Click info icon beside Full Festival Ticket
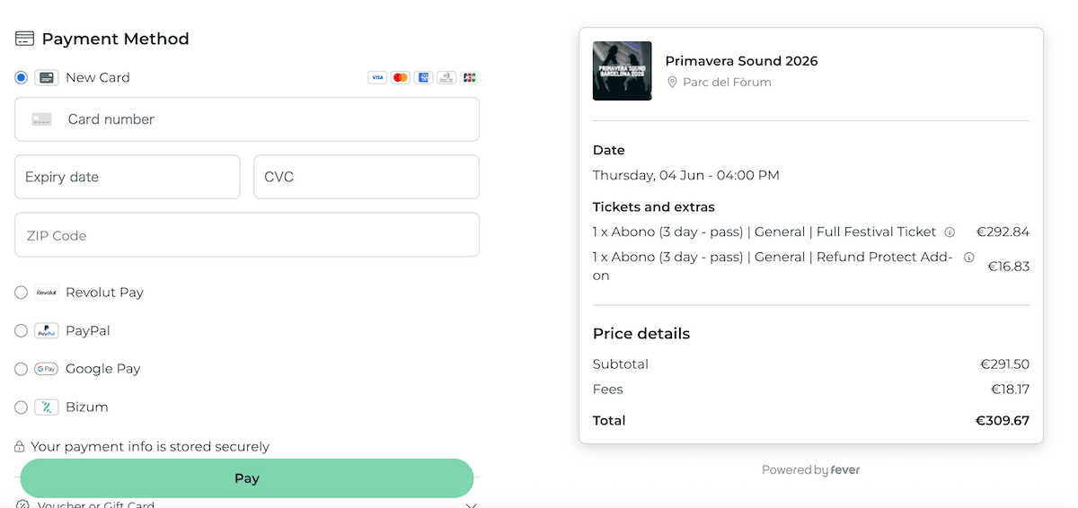This screenshot has height=508, width=1078. coord(950,232)
